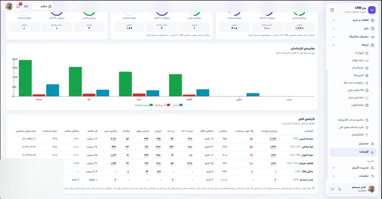The image size is (382, 199).
Task: Click the green legend swatch ورودی پاسخ‌داده
Action: click(x=151, y=105)
